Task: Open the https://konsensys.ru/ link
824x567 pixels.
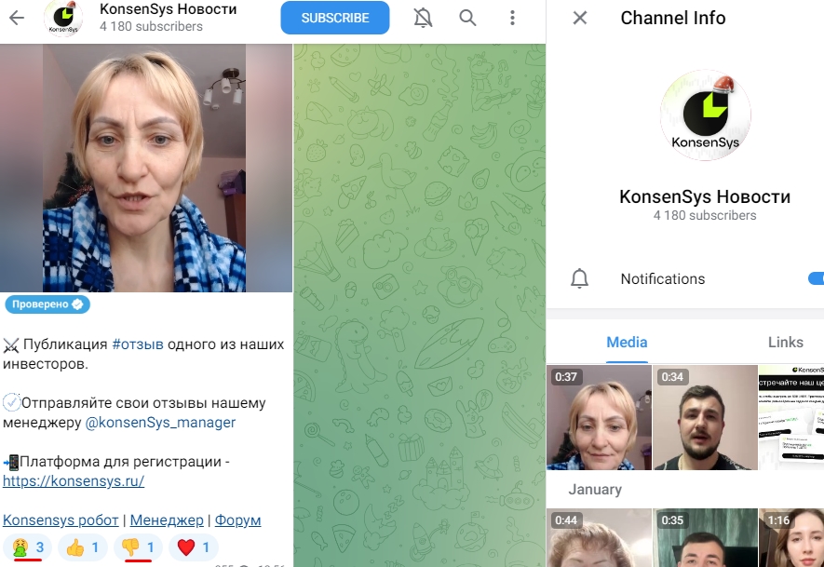Action: [74, 481]
